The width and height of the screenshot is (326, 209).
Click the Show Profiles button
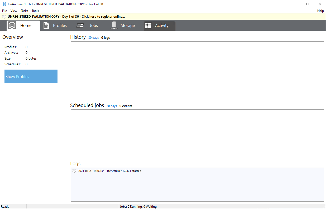pyautogui.click(x=31, y=76)
